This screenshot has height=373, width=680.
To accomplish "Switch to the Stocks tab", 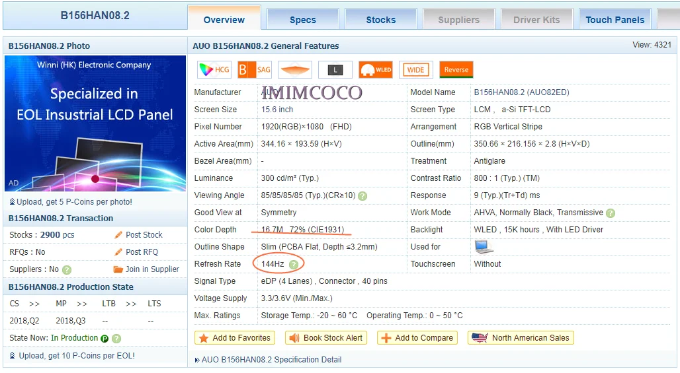I will pos(381,19).
